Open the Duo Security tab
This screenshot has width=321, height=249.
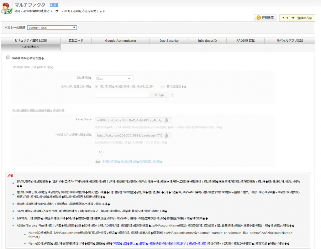point(169,40)
